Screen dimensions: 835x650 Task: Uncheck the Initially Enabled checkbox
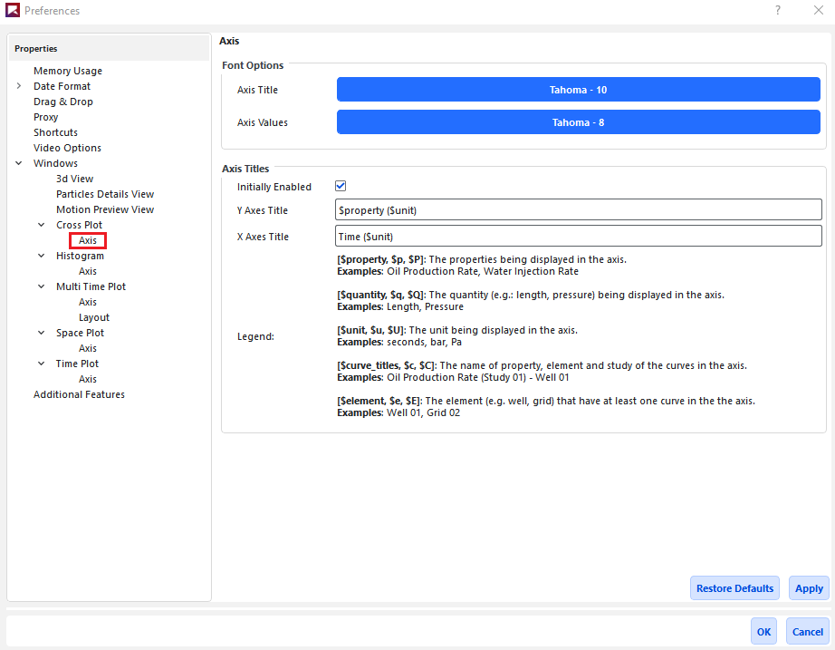pos(341,186)
